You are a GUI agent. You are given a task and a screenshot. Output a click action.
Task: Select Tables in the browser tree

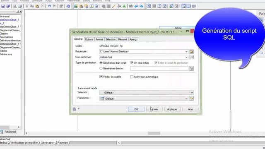(x=3, y=50)
